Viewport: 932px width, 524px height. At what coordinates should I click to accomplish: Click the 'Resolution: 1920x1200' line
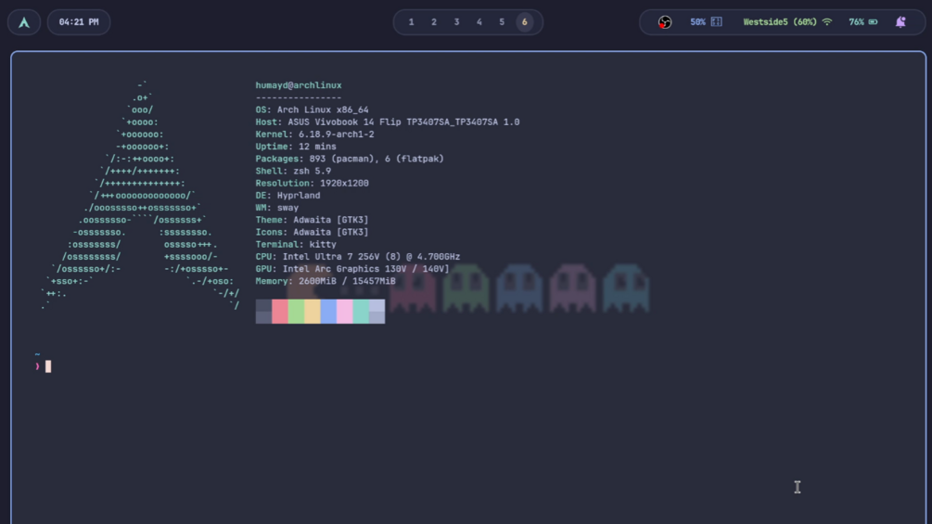(x=312, y=183)
